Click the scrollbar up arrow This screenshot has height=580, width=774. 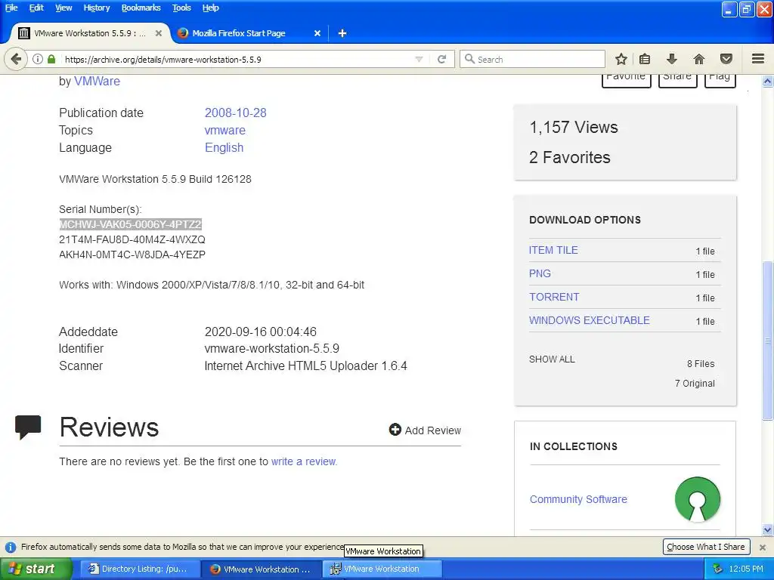click(767, 81)
